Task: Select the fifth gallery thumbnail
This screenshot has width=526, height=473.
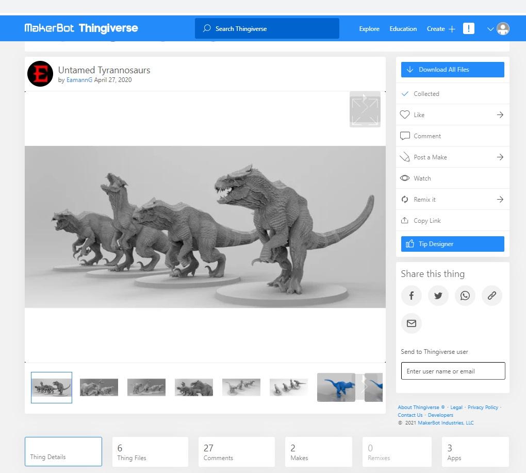Action: point(241,387)
